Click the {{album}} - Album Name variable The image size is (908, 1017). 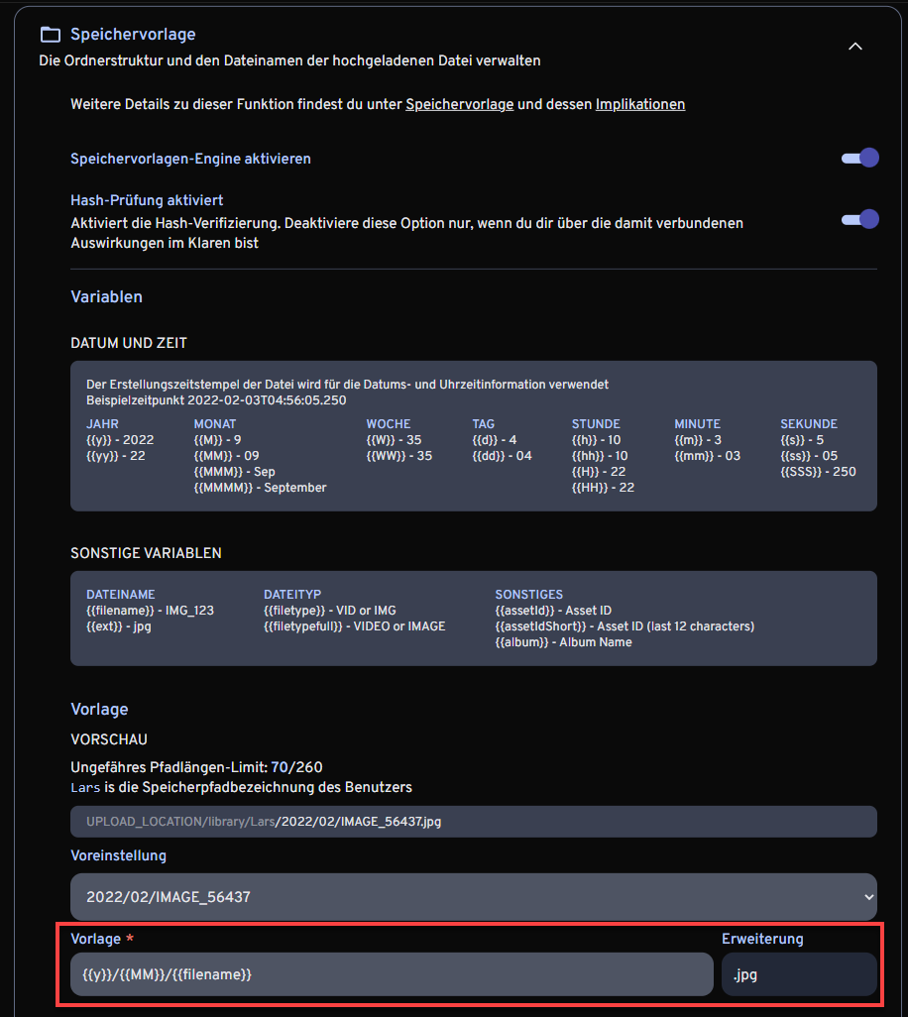tap(564, 642)
